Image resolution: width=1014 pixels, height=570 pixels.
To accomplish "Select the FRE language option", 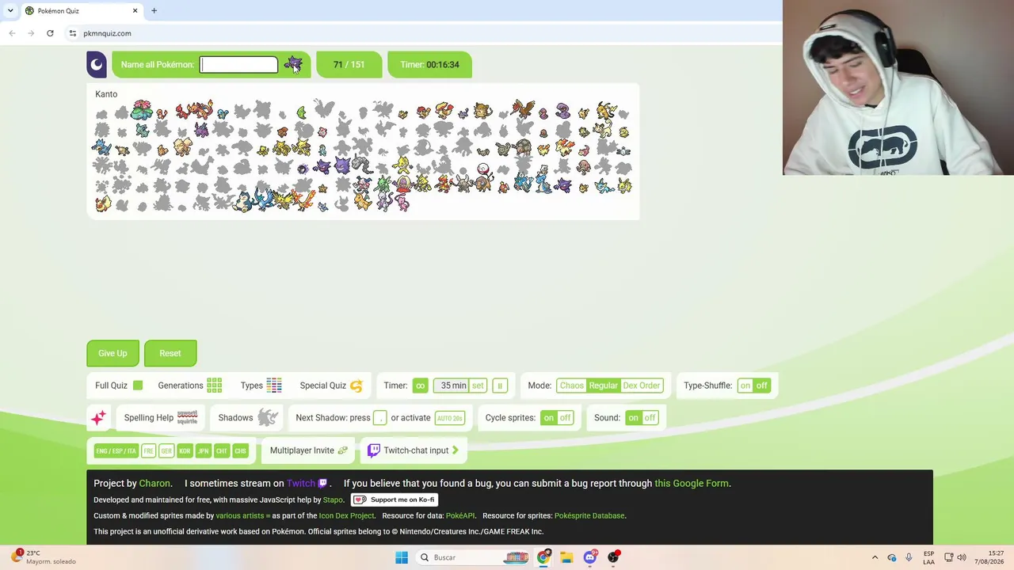I will 148,451.
